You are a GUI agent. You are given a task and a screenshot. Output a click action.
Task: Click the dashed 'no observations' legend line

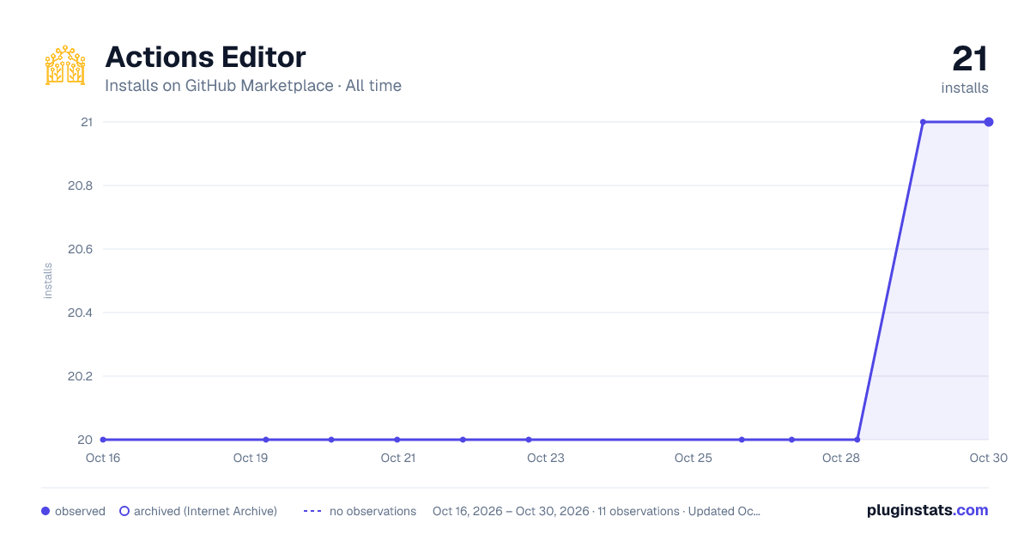point(312,511)
